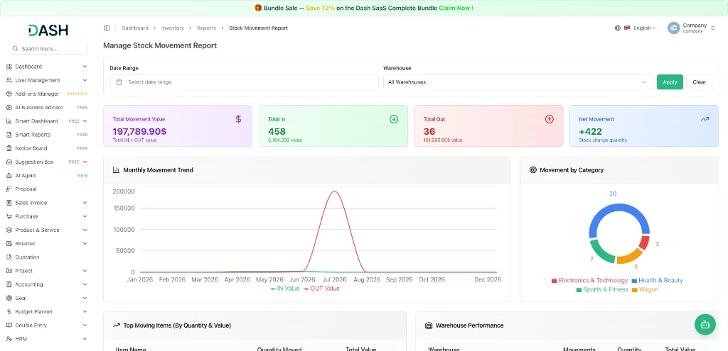Open the Company account menu chevrons
Screen dimensions: 728x351
pyautogui.click(x=712, y=28)
